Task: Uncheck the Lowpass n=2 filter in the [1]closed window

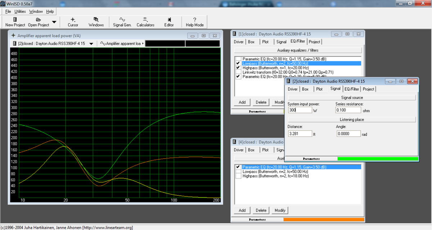Action: (238, 63)
